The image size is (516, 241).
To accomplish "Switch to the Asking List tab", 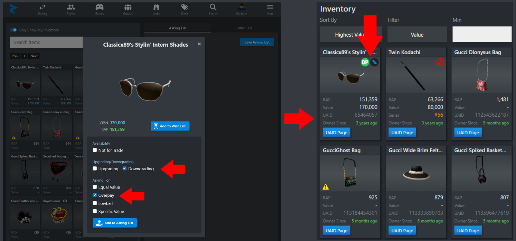I will coord(178,28).
